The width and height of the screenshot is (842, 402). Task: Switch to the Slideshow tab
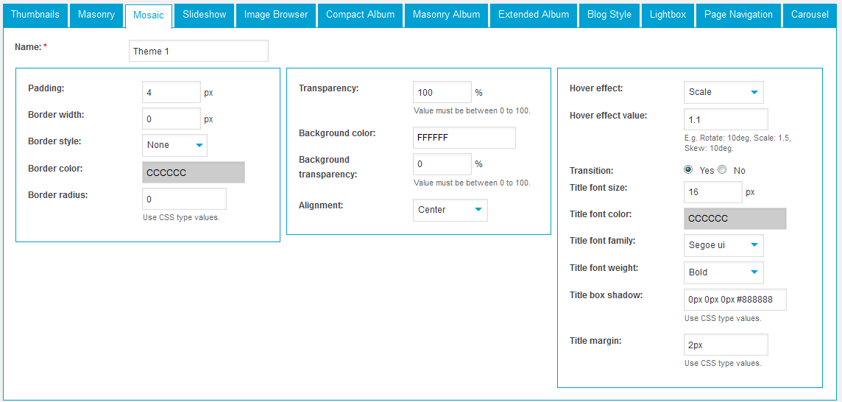click(205, 15)
